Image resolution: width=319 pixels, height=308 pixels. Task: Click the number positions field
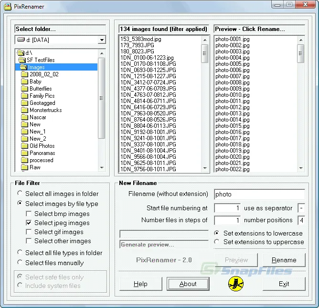coord(301,220)
